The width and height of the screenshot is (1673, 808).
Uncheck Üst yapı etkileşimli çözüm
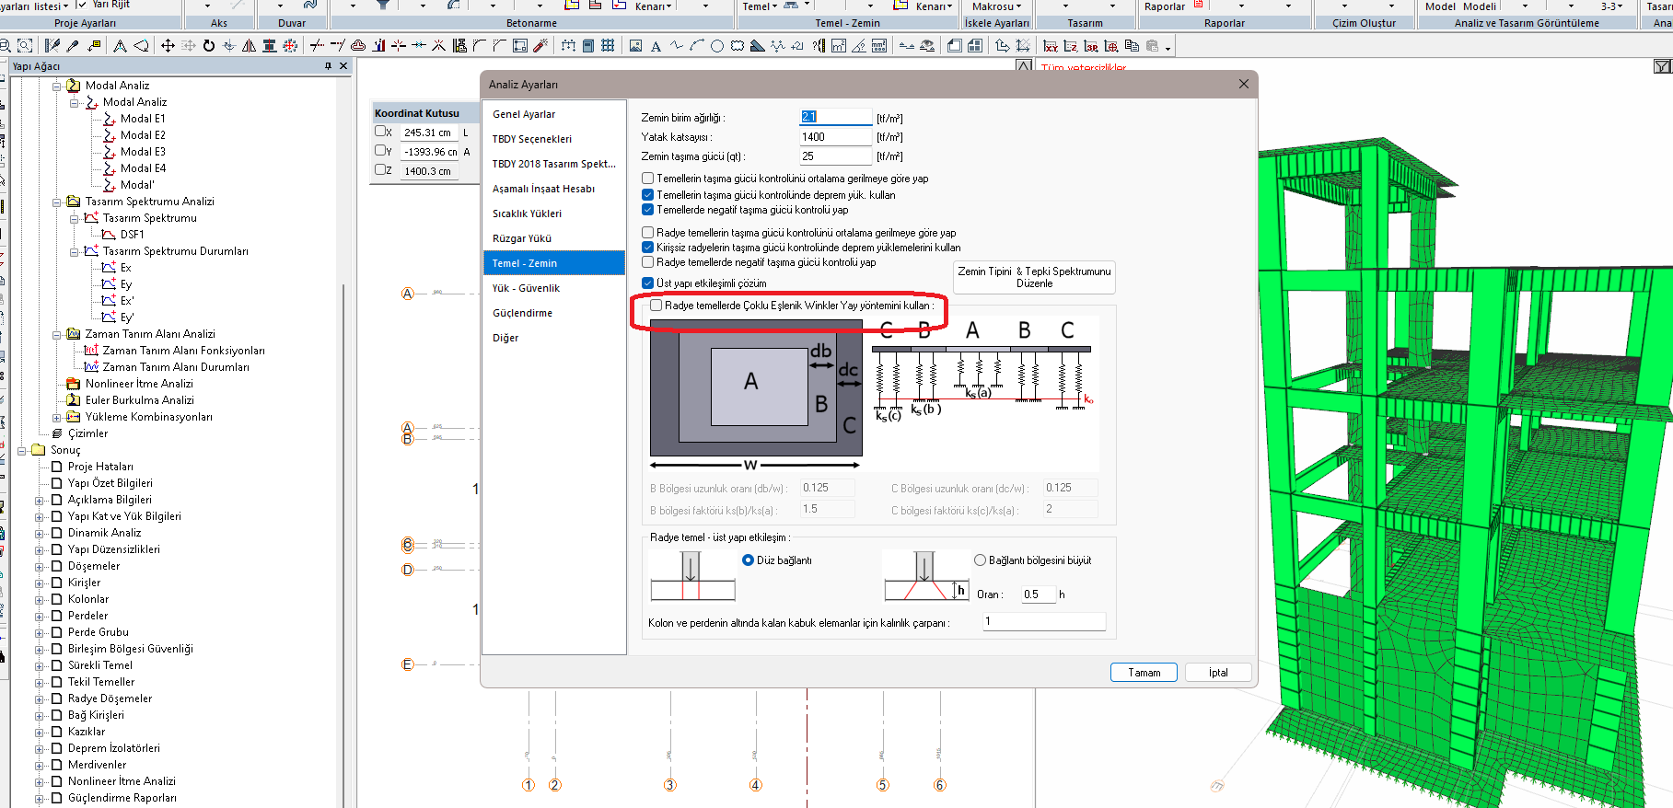(647, 283)
